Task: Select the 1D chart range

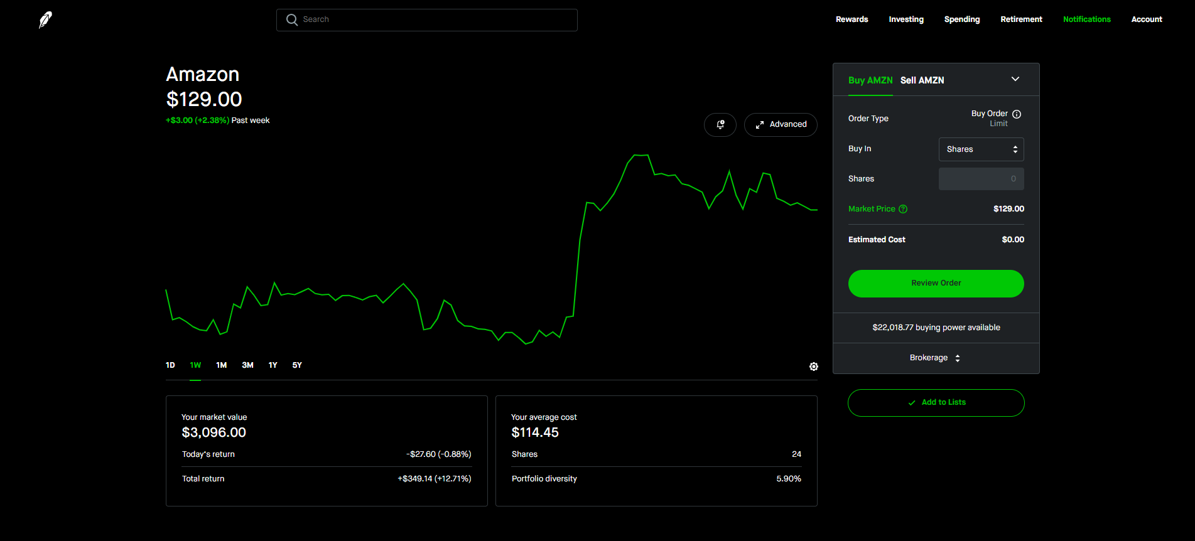Action: click(170, 365)
